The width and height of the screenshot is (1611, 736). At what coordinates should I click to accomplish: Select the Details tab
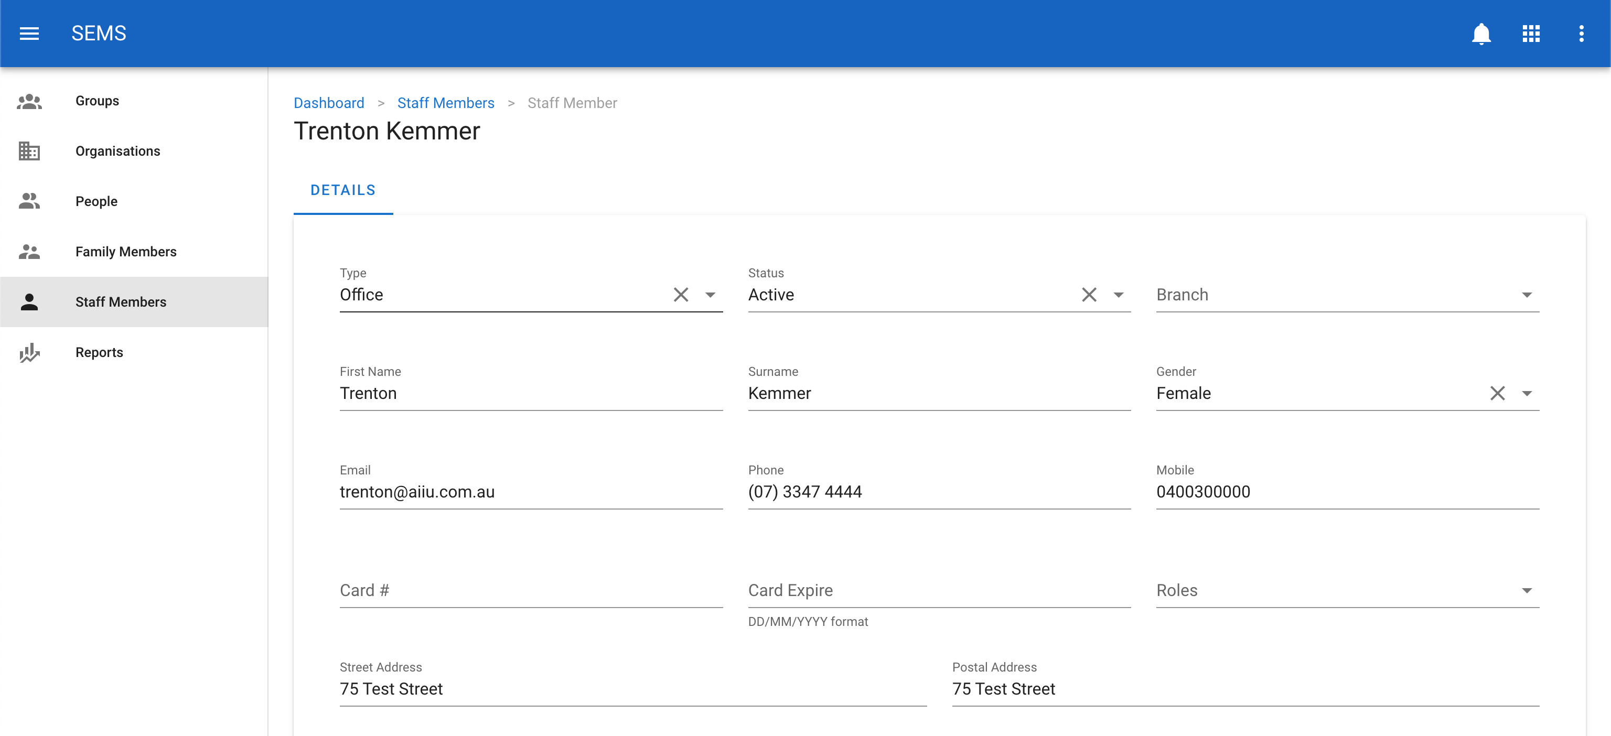click(343, 190)
